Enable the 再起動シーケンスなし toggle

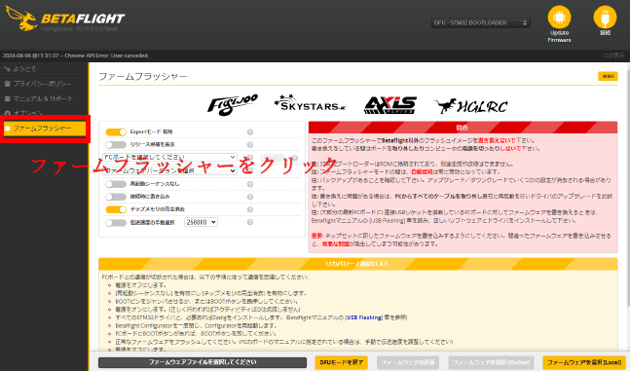click(116, 184)
